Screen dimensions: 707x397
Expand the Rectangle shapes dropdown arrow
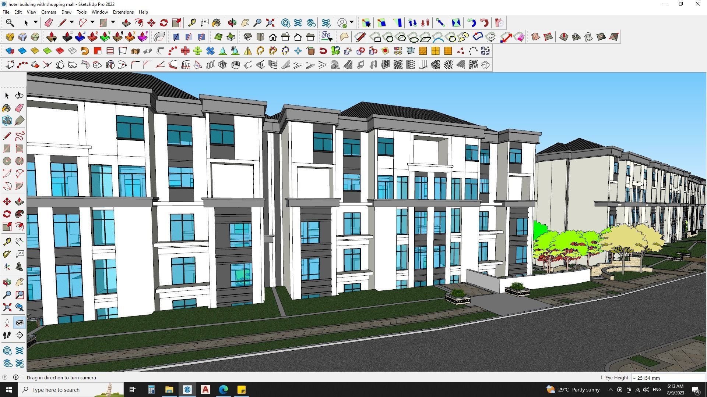(x=113, y=23)
